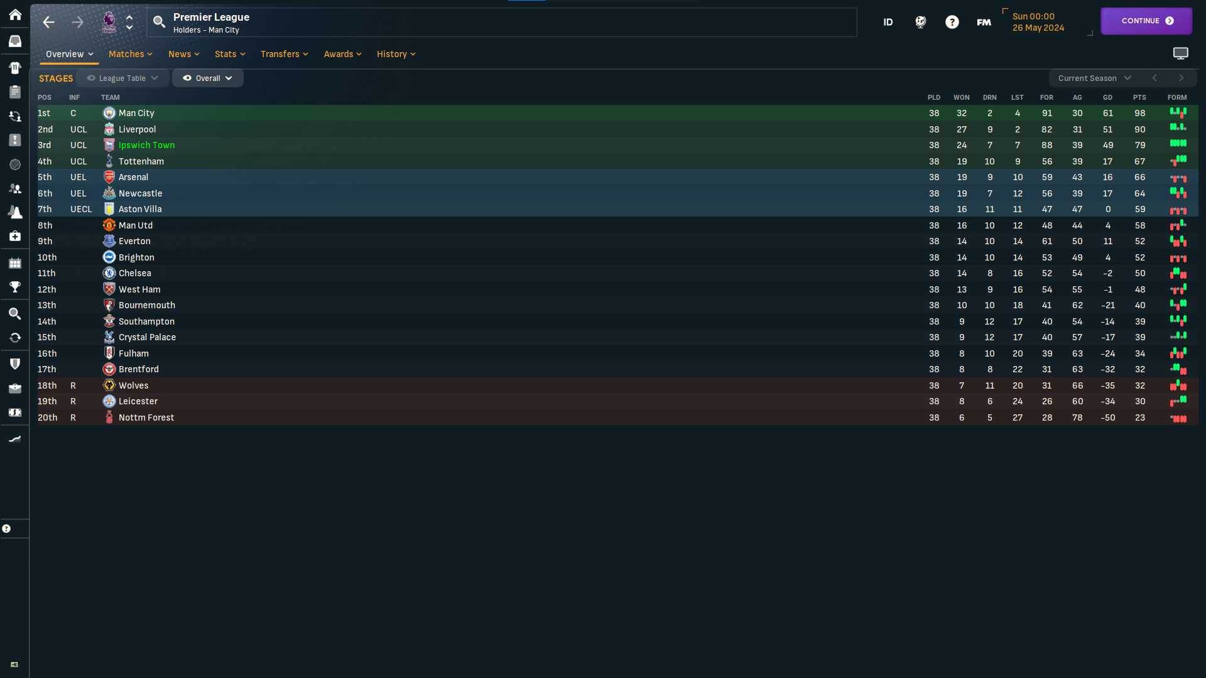1206x678 pixels.
Task: Click the player profile ID icon
Action: pyautogui.click(x=888, y=21)
